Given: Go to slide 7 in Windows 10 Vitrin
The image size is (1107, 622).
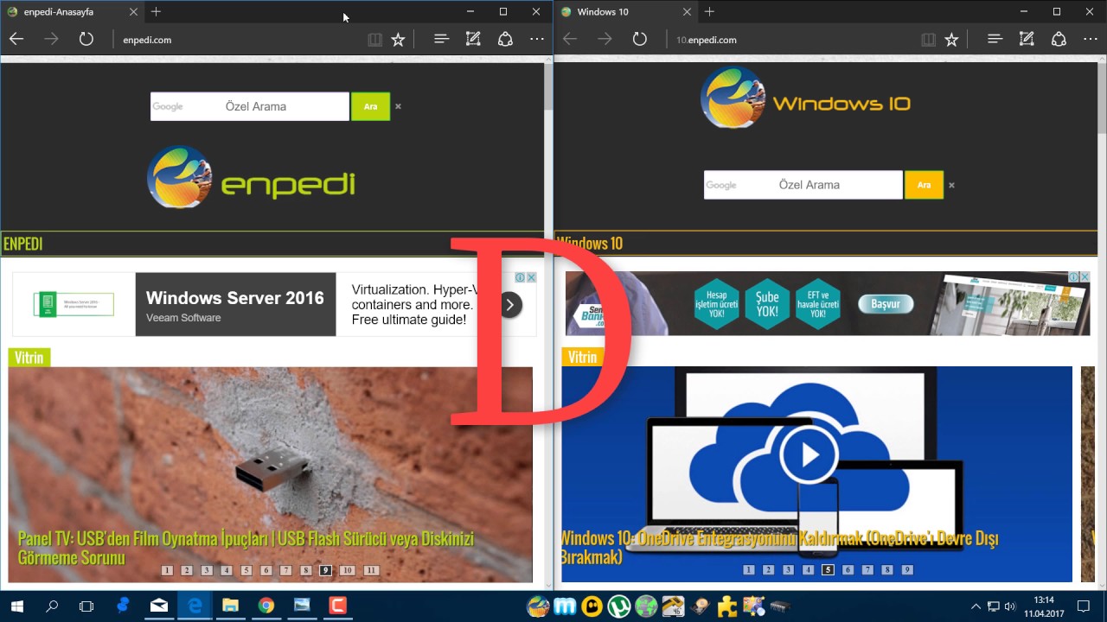Looking at the screenshot, I should pos(867,570).
